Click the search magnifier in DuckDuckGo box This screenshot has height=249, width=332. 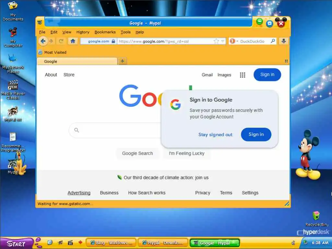tap(273, 41)
